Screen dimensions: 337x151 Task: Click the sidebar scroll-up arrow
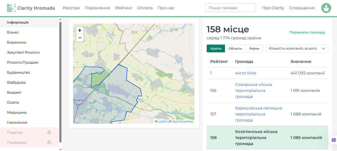coord(60,20)
